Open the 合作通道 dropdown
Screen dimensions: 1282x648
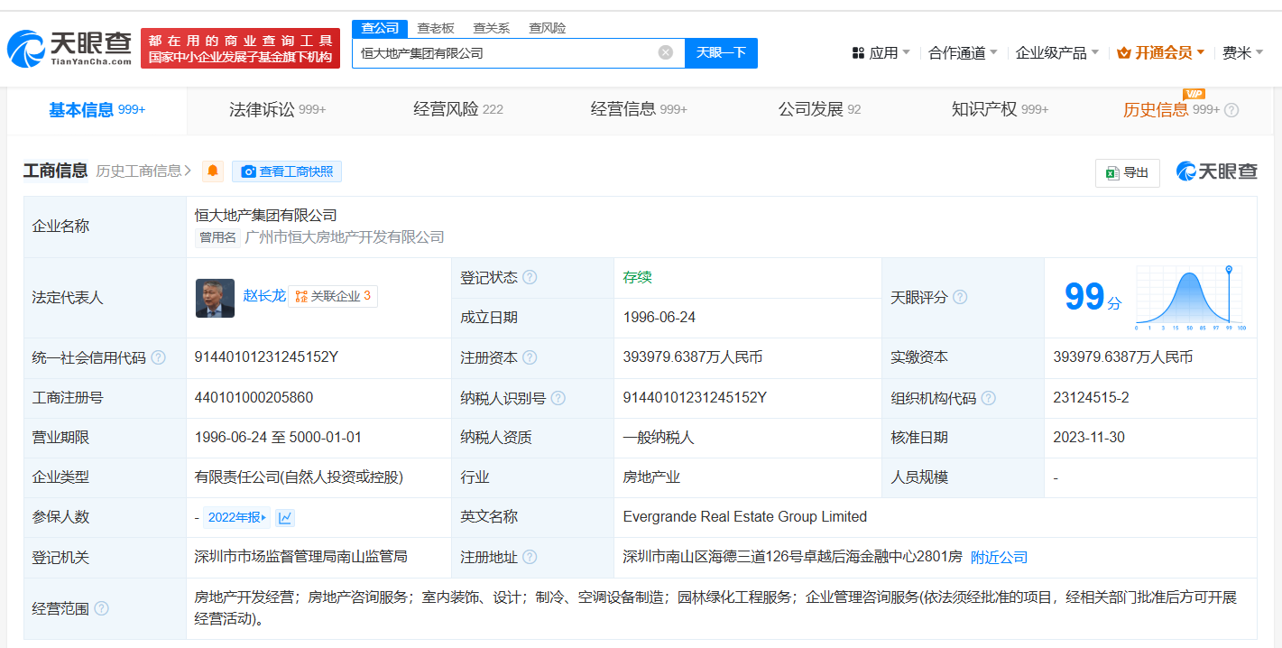963,52
